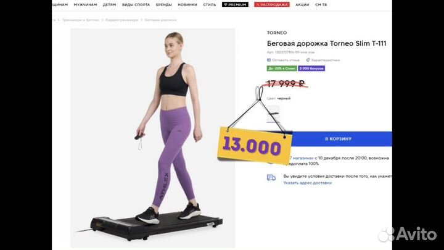Open the АКЦИИ page
This screenshot has height=250, width=444.
302,5
